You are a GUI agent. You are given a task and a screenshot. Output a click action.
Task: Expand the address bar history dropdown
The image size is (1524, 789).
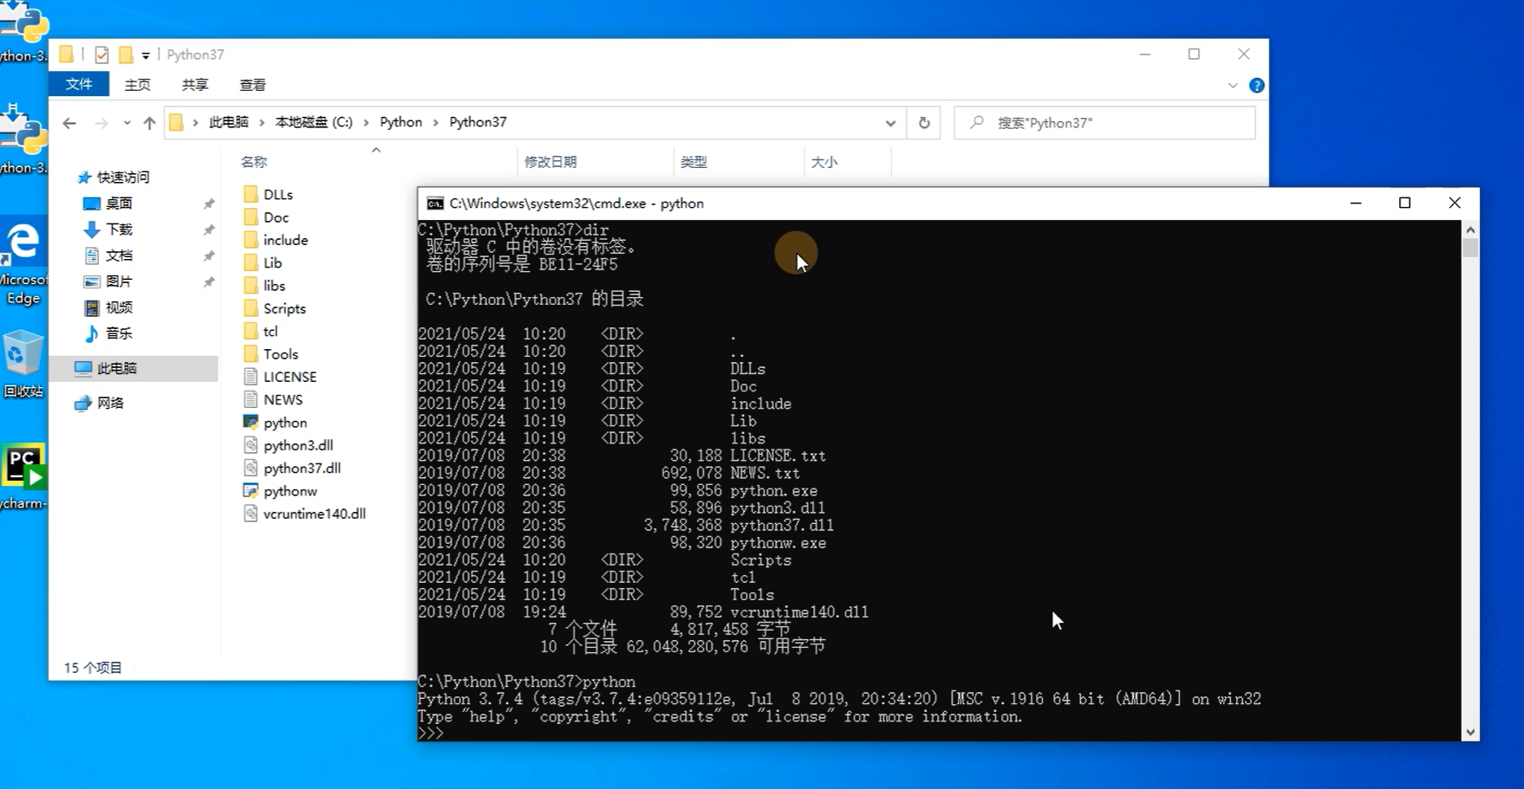(890, 123)
